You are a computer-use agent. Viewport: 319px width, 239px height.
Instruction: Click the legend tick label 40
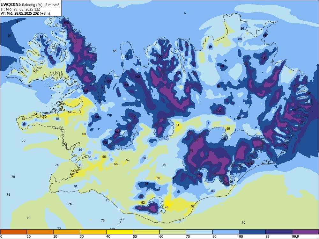108,236
